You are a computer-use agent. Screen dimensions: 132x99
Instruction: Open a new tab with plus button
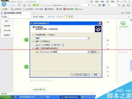[x=34, y=13]
